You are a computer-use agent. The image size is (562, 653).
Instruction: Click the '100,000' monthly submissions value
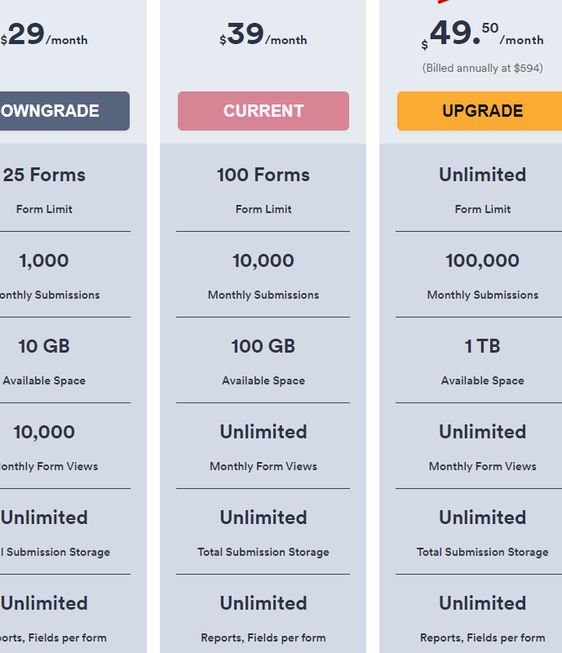482,260
